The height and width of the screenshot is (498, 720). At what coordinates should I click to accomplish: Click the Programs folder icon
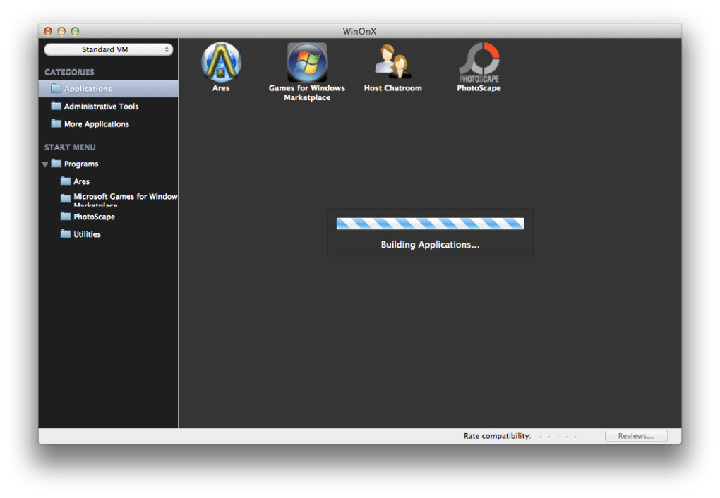(x=56, y=164)
